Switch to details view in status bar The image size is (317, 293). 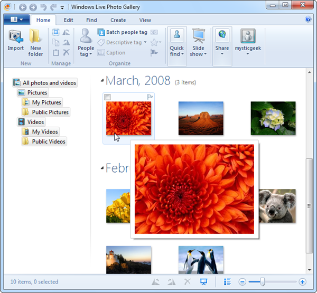pos(227,282)
